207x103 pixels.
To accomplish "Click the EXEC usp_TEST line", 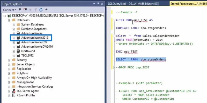I will [127, 52].
